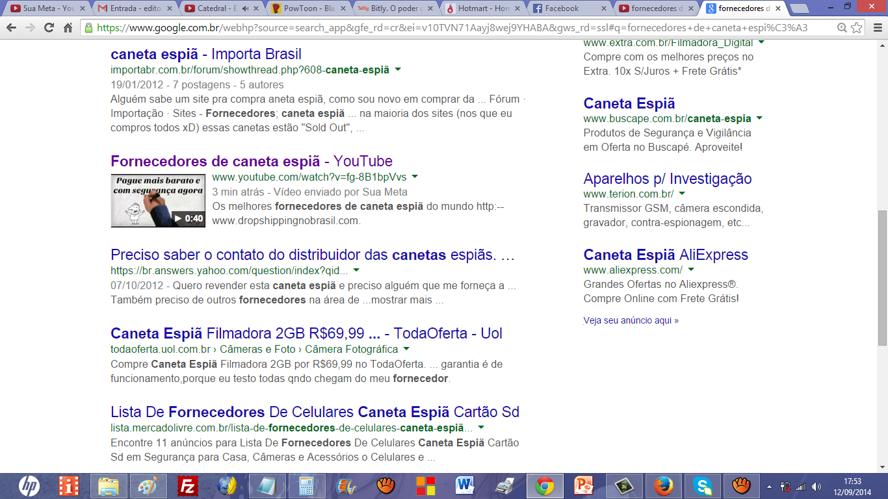Image resolution: width=888 pixels, height=499 pixels.
Task: Expand dropdown arrow beside www.aliexpress.com ad
Action: 691,270
